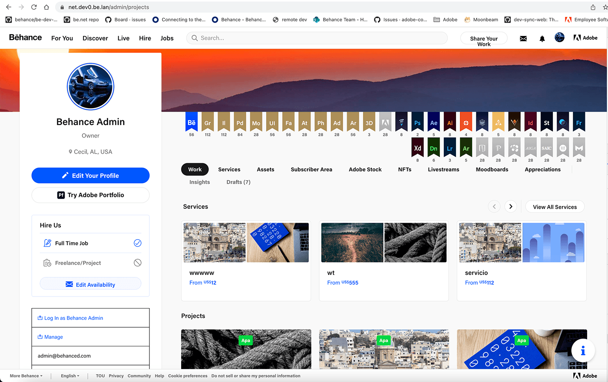Show next services with right chevron
608x382 pixels.
click(x=511, y=207)
